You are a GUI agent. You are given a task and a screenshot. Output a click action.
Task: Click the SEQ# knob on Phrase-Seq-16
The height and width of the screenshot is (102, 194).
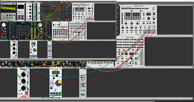pos(149,19)
